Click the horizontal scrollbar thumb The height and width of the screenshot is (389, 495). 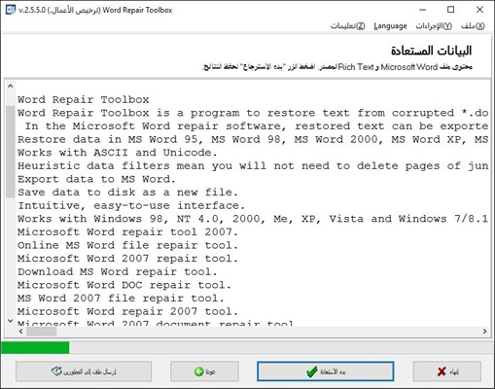click(42, 332)
